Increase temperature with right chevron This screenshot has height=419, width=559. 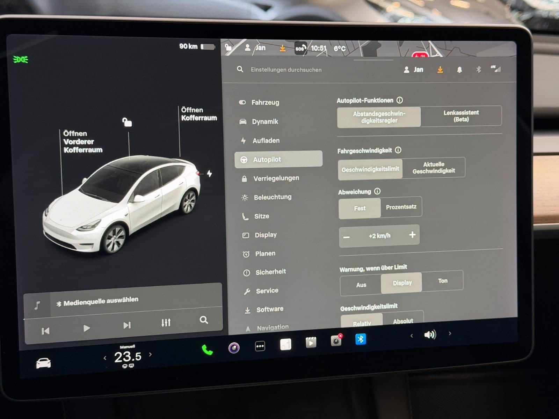point(151,354)
